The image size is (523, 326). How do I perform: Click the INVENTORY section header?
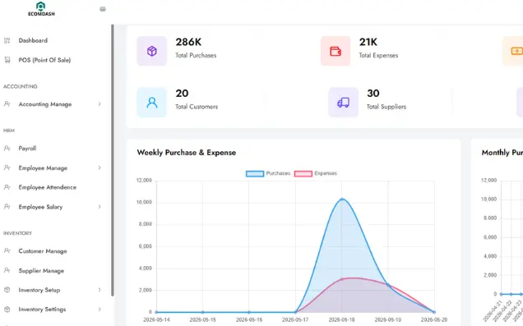pos(17,233)
